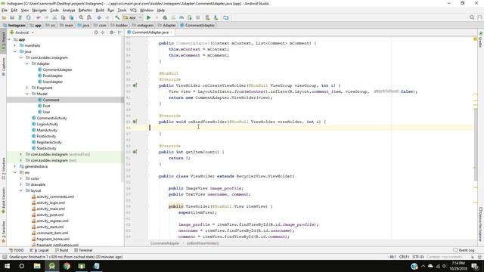Screen dimensions: 484x272
Task: Open File Explorer from taskbar
Action: point(37,266)
